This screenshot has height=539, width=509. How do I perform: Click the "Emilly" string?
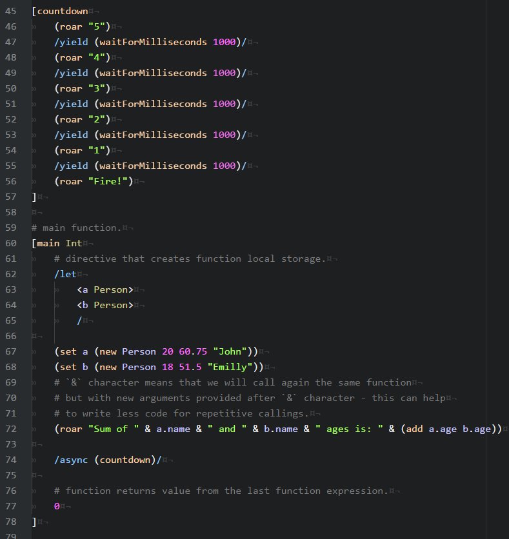[230, 367]
